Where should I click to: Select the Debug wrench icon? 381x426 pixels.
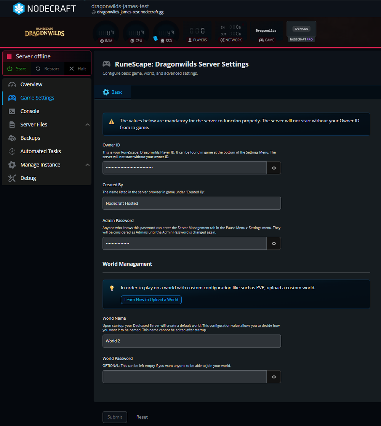click(12, 178)
